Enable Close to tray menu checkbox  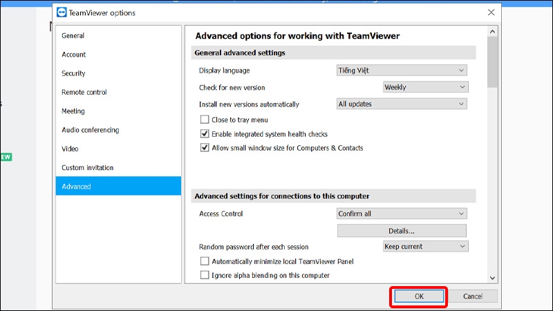coord(205,120)
